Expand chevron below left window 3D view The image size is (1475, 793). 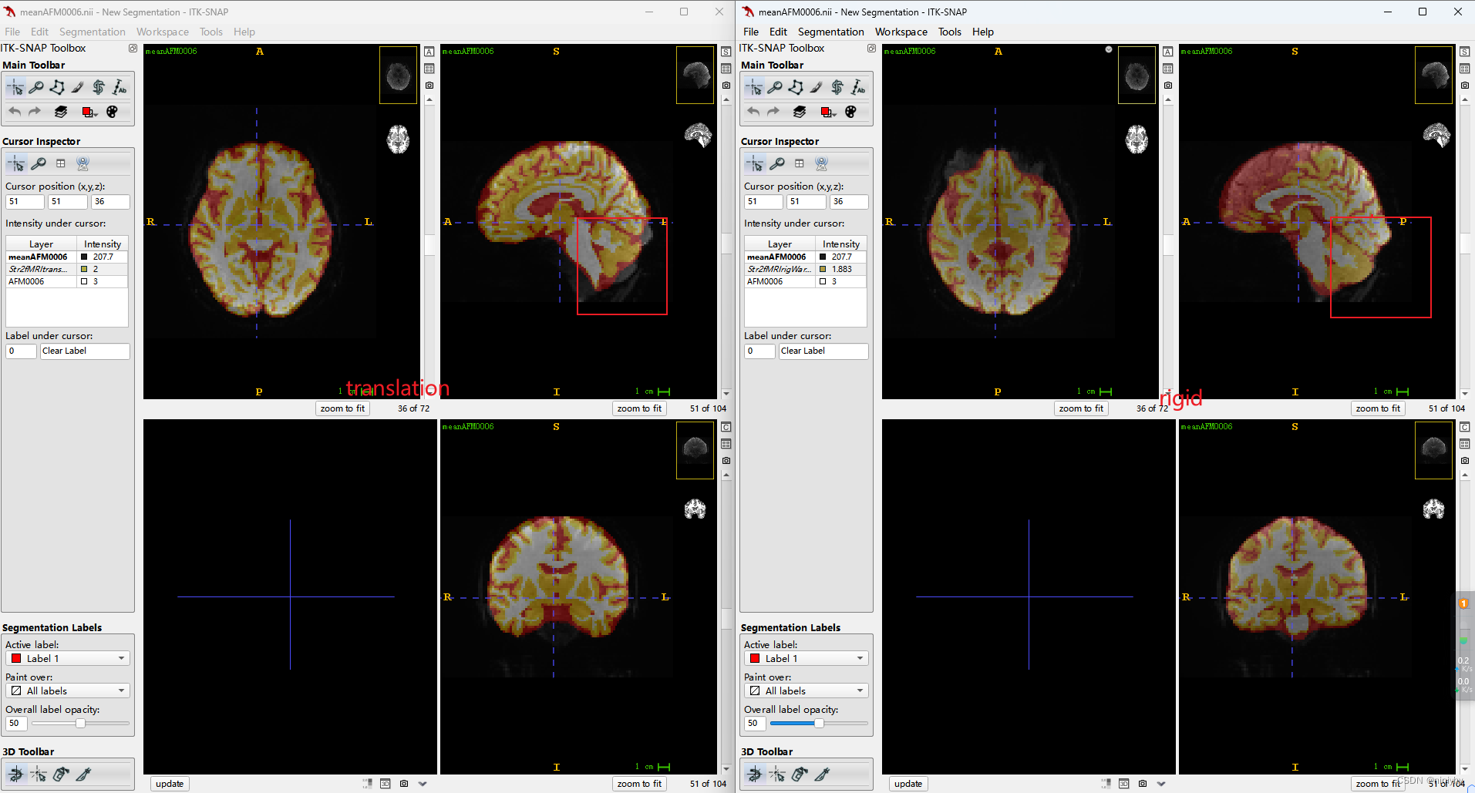pos(423,784)
